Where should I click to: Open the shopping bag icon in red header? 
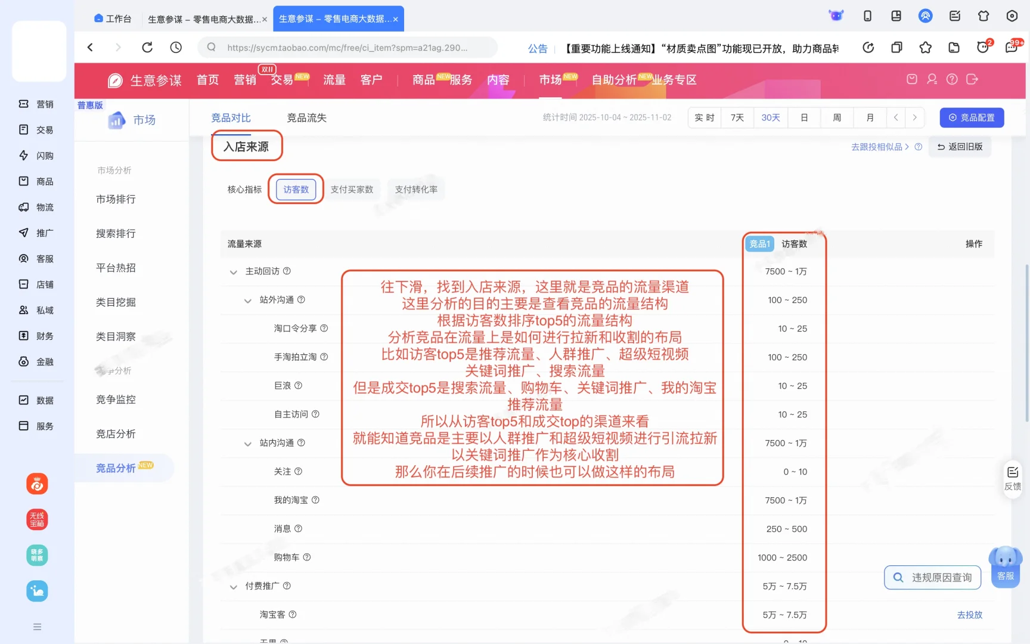pyautogui.click(x=912, y=79)
